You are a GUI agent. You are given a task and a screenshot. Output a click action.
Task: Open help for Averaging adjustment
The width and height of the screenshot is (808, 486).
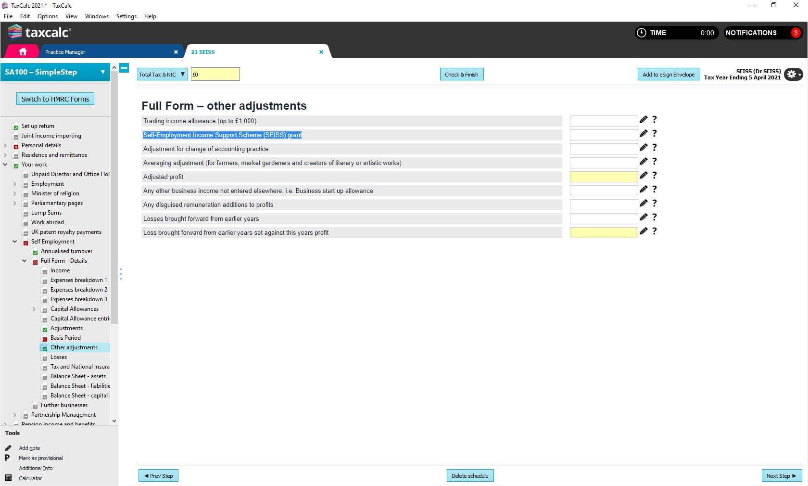pyautogui.click(x=655, y=161)
